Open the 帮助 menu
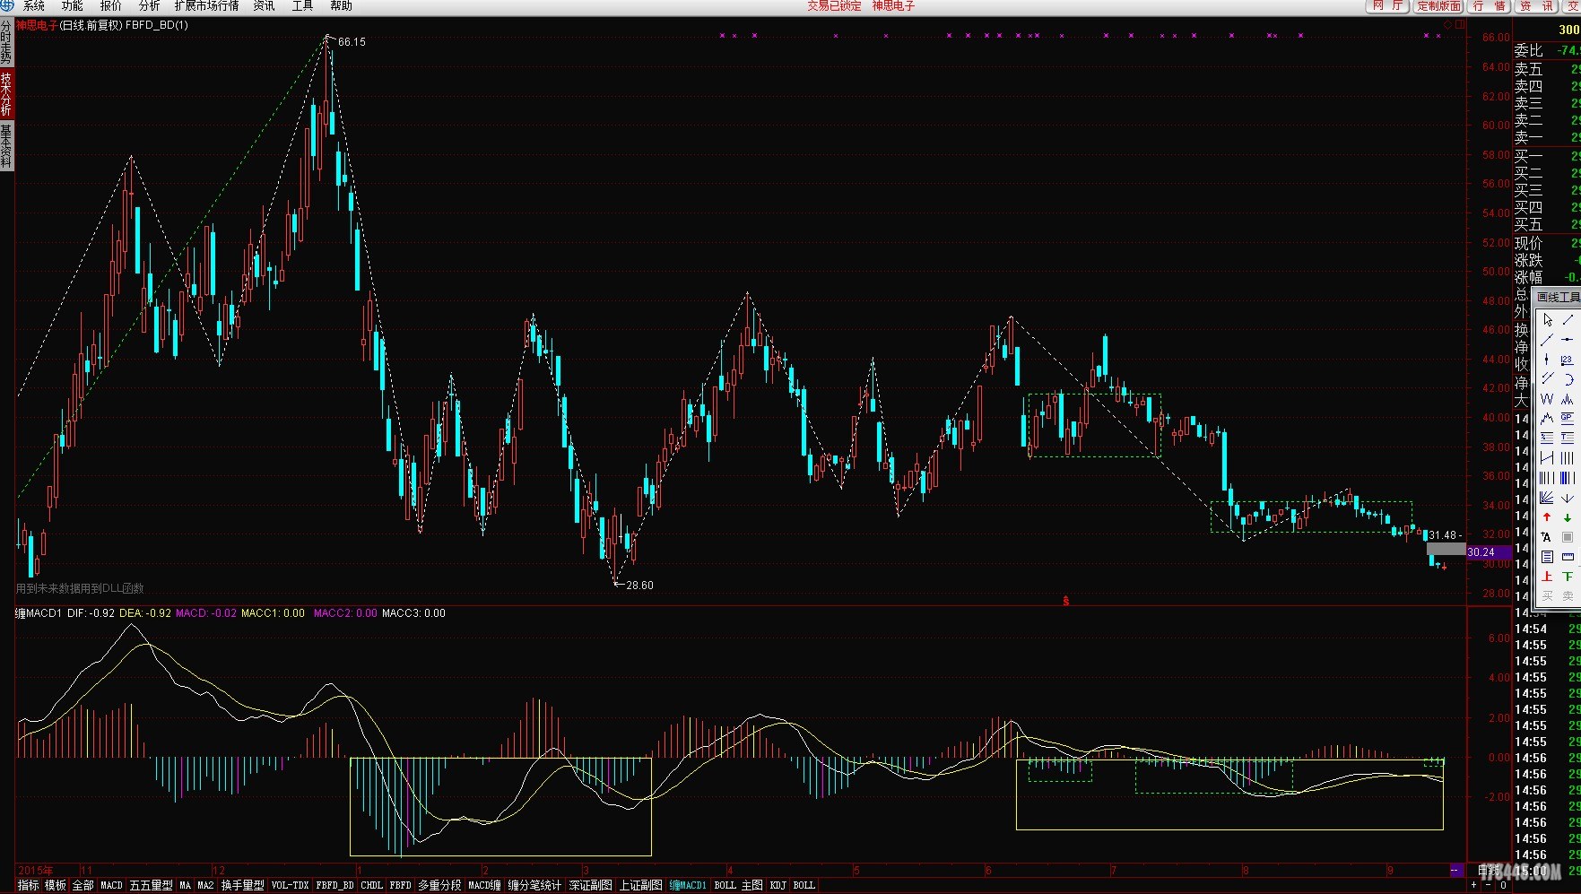The height and width of the screenshot is (894, 1581). click(x=342, y=6)
